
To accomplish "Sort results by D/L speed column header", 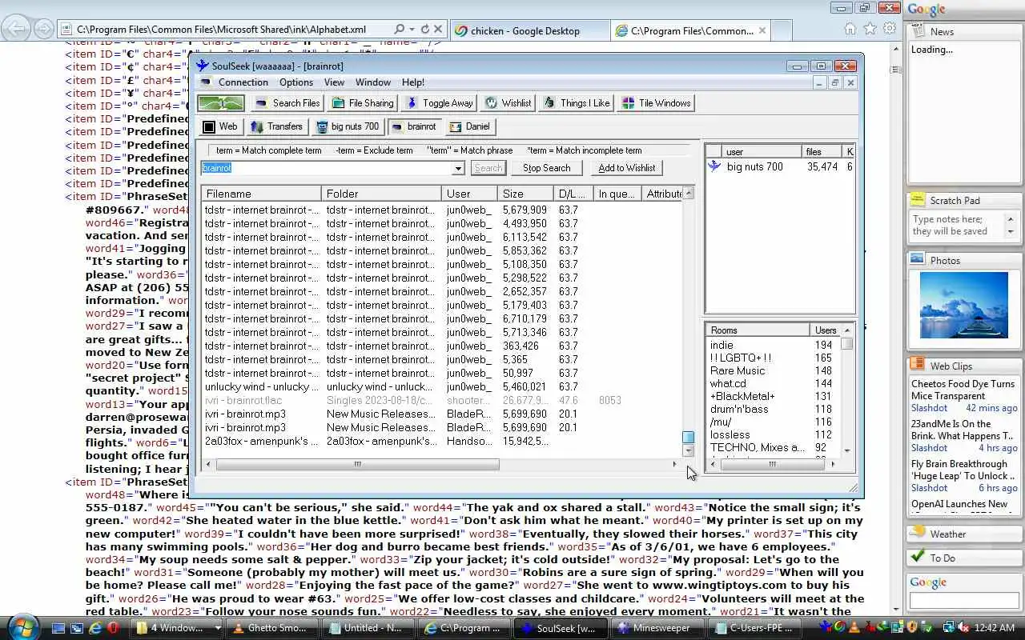I will tap(573, 194).
